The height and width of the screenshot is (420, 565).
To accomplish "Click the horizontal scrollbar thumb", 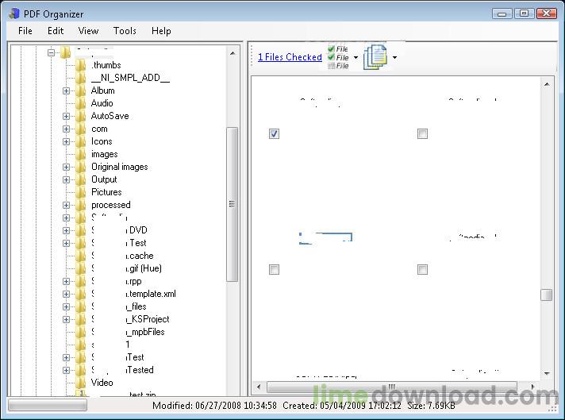I will coord(392,387).
